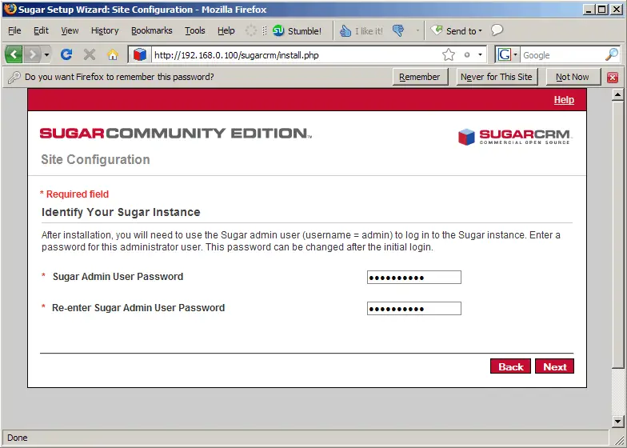This screenshot has height=448, width=627.
Task: Open the Edit menu
Action: tap(41, 30)
